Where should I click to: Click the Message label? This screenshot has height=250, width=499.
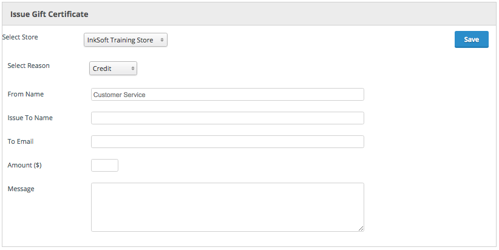[21, 189]
